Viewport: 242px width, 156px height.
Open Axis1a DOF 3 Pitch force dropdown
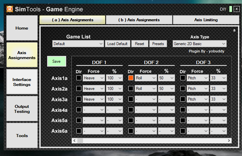[198, 78]
